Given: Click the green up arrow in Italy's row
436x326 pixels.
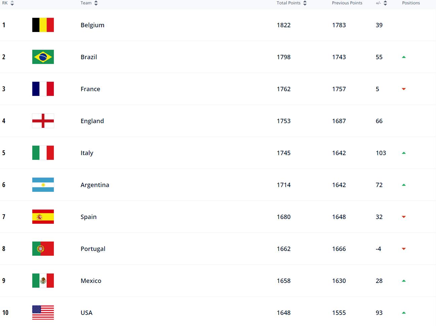Looking at the screenshot, I should click(x=404, y=153).
